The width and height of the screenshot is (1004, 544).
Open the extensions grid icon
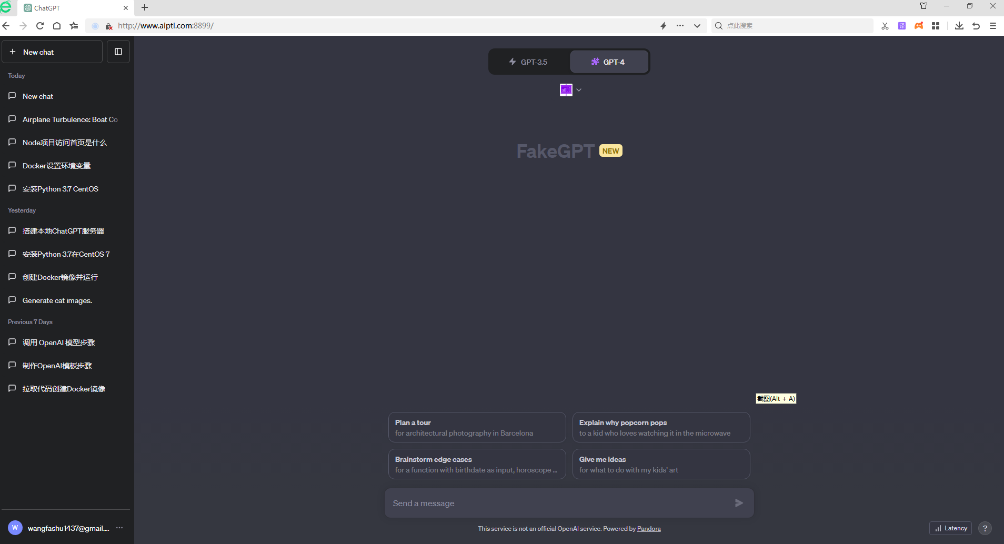pyautogui.click(x=936, y=26)
